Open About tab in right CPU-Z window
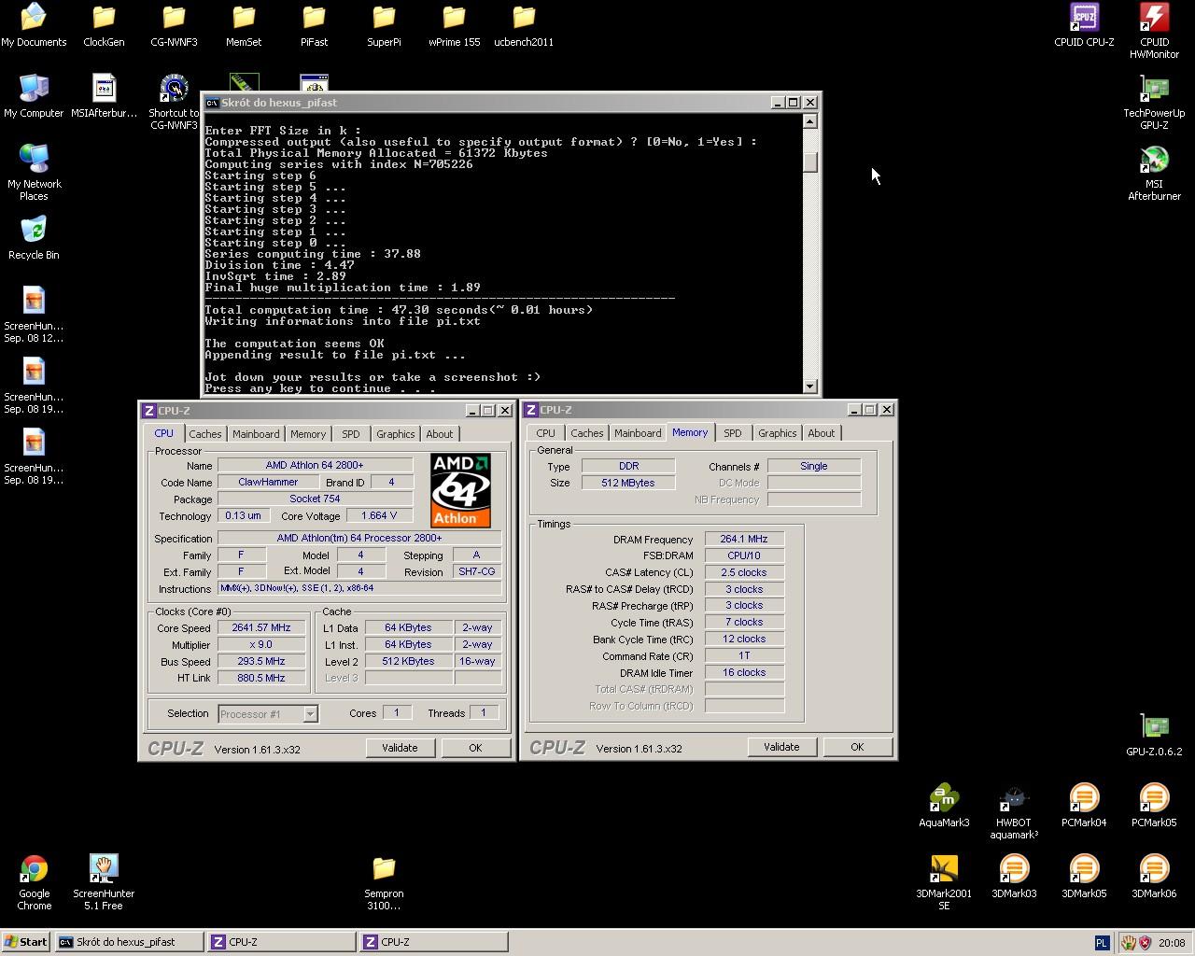 point(822,433)
